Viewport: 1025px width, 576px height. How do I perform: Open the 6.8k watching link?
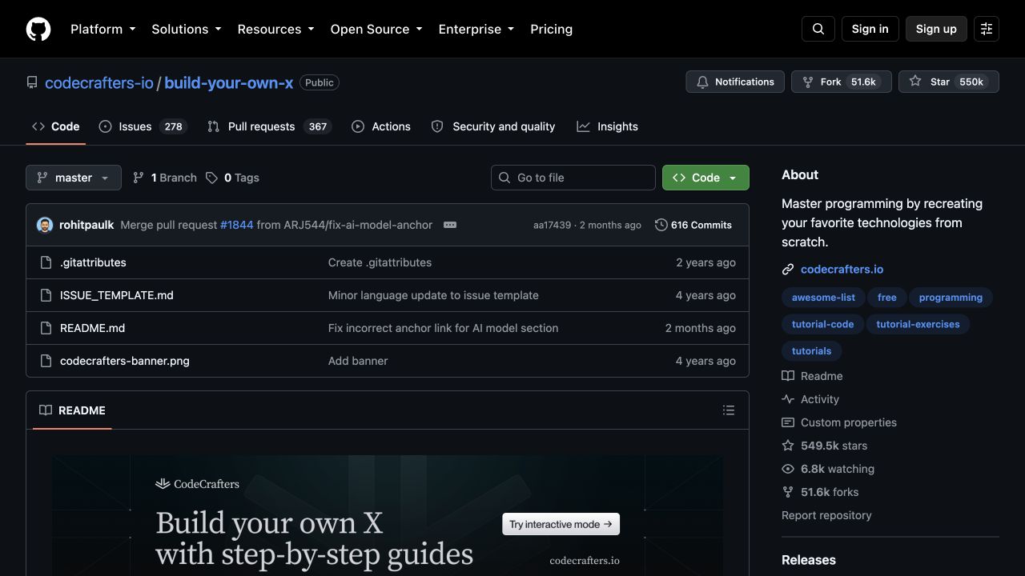829,469
